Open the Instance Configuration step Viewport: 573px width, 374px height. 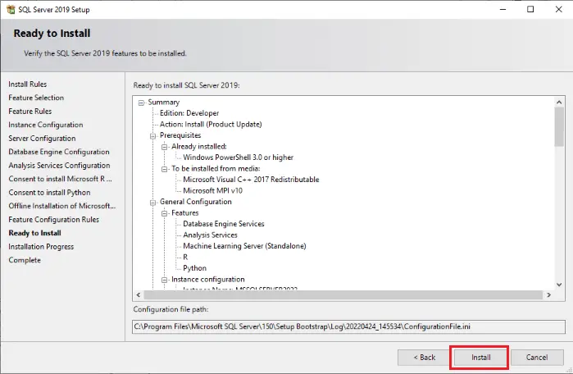46,125
